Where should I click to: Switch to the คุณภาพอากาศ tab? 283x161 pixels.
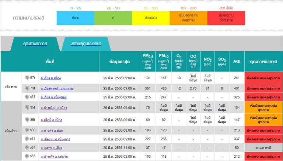tap(35, 44)
